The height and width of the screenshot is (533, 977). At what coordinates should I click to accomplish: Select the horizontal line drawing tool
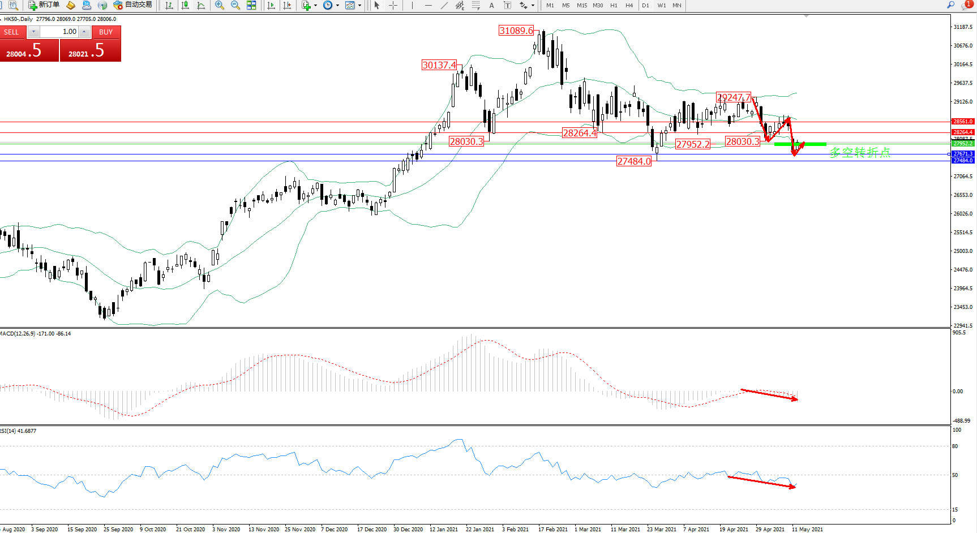coord(428,5)
